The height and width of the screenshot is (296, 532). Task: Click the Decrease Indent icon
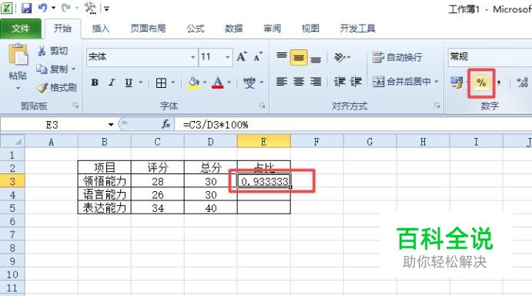pyautogui.click(x=340, y=82)
